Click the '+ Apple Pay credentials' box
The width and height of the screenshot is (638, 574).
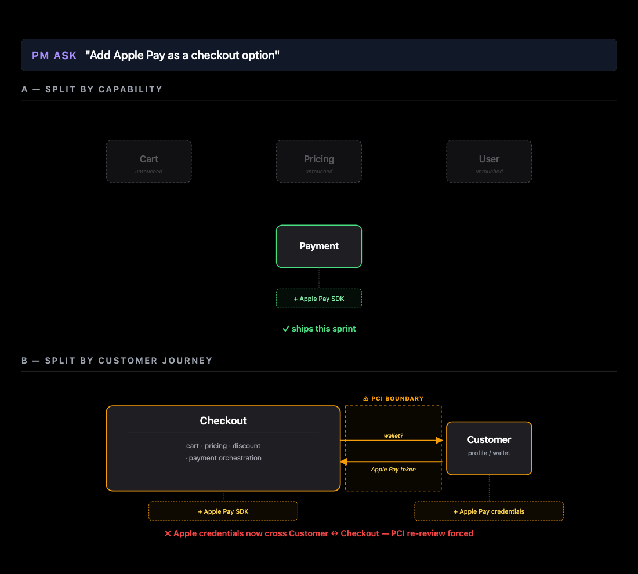[x=489, y=511]
